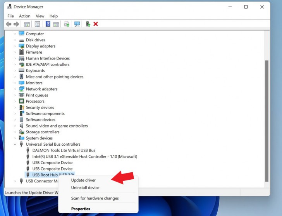Click the Human Interface Devices icon

pyautogui.click(x=22, y=58)
